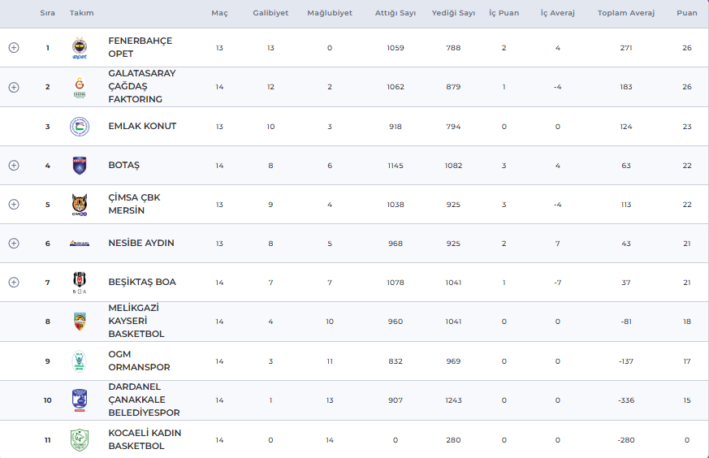This screenshot has width=709, height=458.
Task: Click the Galatasaray Çağdaş Faktoring logo
Action: [x=79, y=87]
